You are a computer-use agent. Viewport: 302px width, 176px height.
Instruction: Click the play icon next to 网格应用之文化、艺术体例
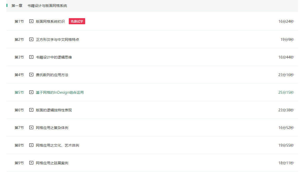point(31,145)
